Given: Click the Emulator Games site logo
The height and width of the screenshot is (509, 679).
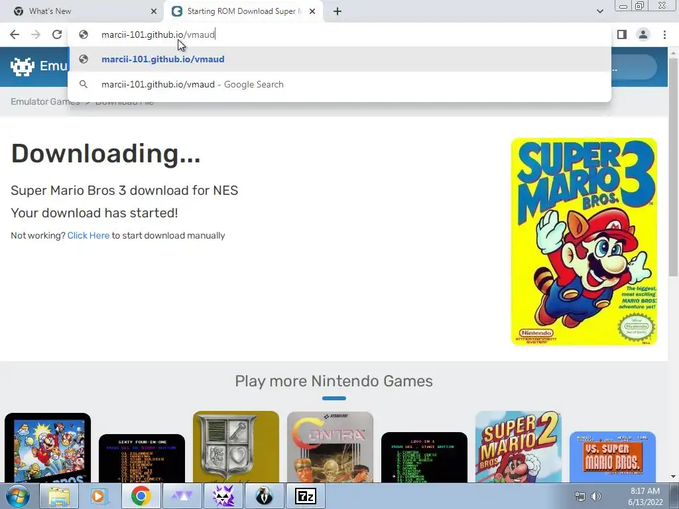Looking at the screenshot, I should click(x=39, y=66).
